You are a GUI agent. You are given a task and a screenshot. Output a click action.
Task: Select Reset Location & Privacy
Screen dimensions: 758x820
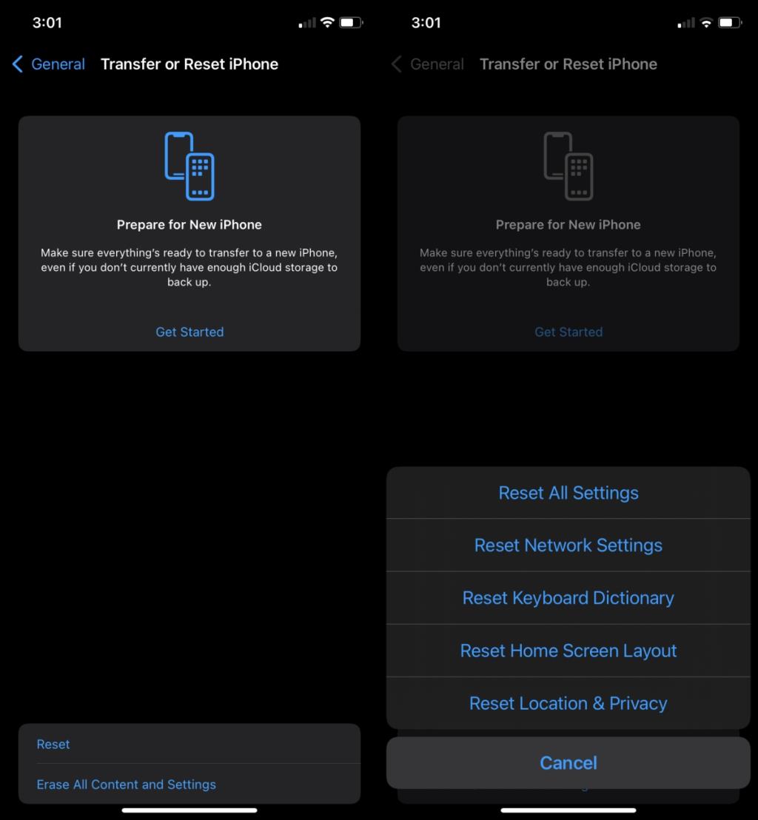point(568,703)
